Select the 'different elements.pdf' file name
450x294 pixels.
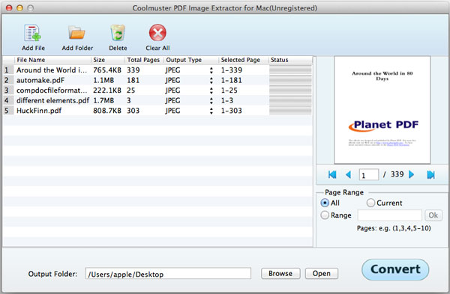point(52,100)
